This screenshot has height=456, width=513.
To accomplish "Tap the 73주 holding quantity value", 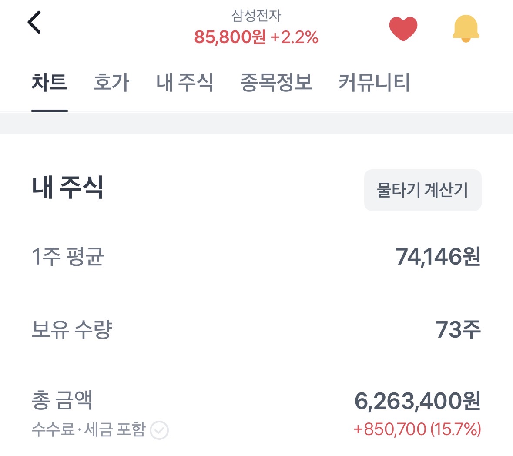I will (458, 329).
